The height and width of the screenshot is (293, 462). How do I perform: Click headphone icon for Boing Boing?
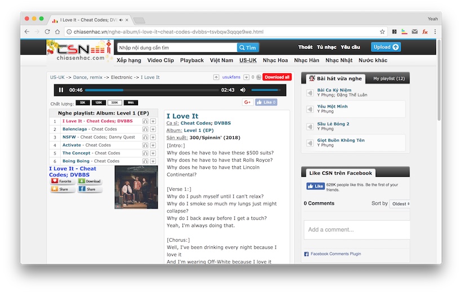coord(145,161)
